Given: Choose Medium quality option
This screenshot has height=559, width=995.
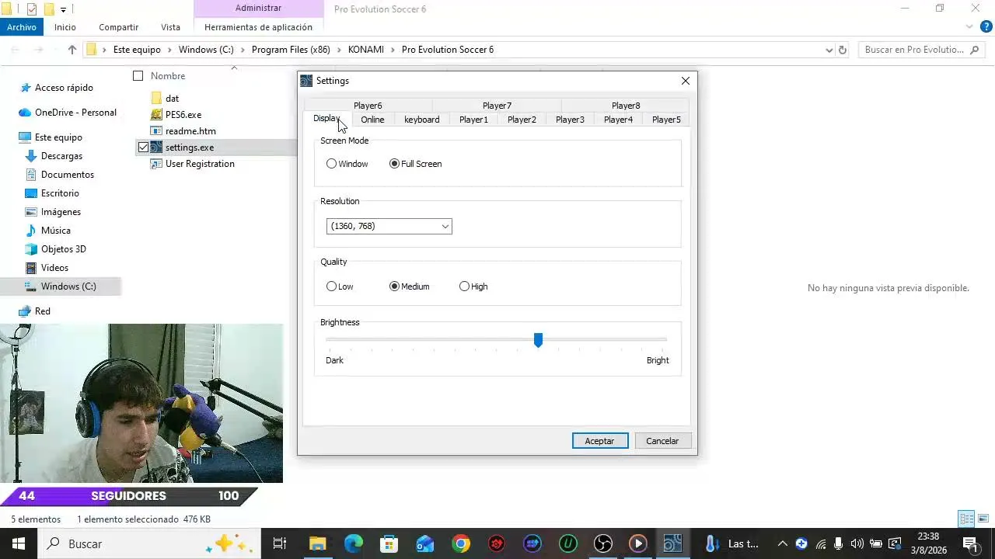Looking at the screenshot, I should coord(395,286).
